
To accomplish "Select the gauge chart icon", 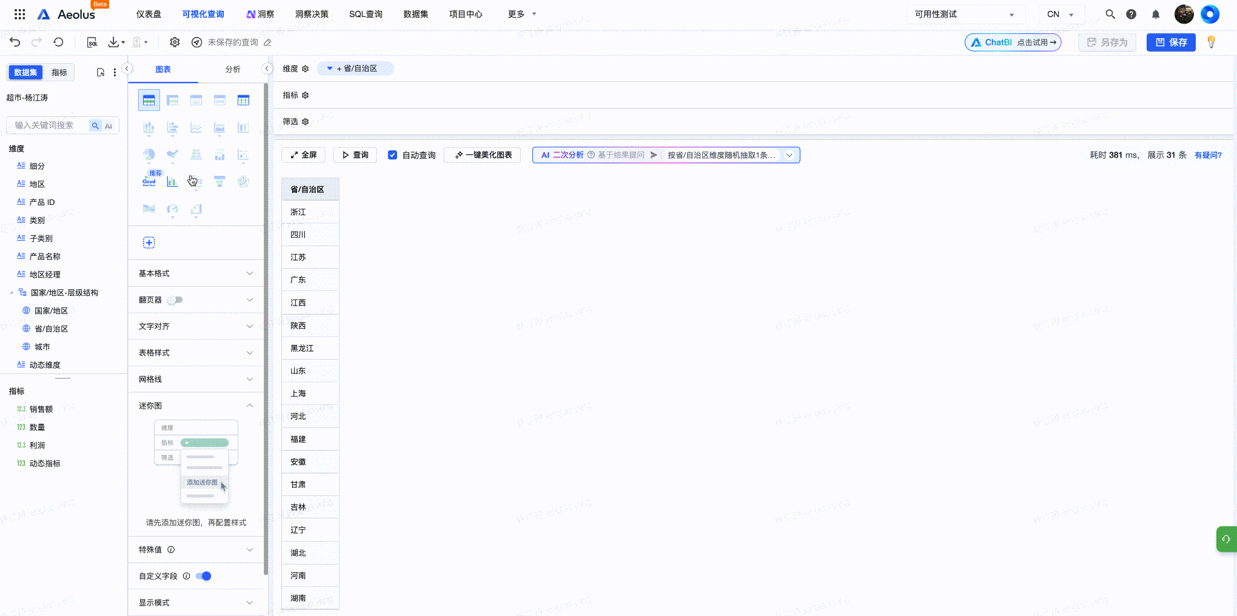I will [172, 209].
